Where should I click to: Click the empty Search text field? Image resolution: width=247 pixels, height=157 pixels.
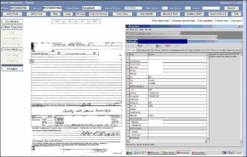coord(211,8)
